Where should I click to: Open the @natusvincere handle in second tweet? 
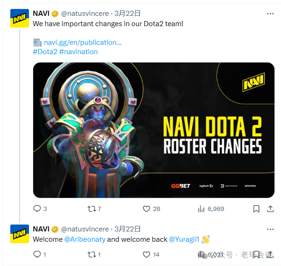pyautogui.click(x=85, y=229)
